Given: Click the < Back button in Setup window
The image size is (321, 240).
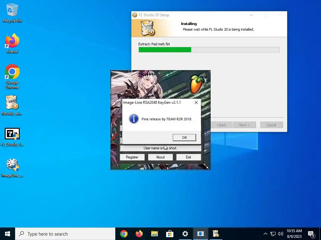Looking at the screenshot, I should click(221, 125).
